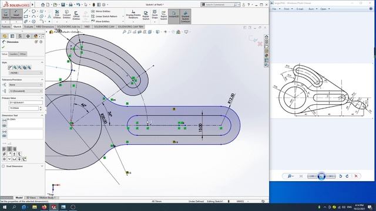This screenshot has width=376, height=211.
Task: Switch to the Leaders tab in Dimension panel
Action: click(x=14, y=54)
